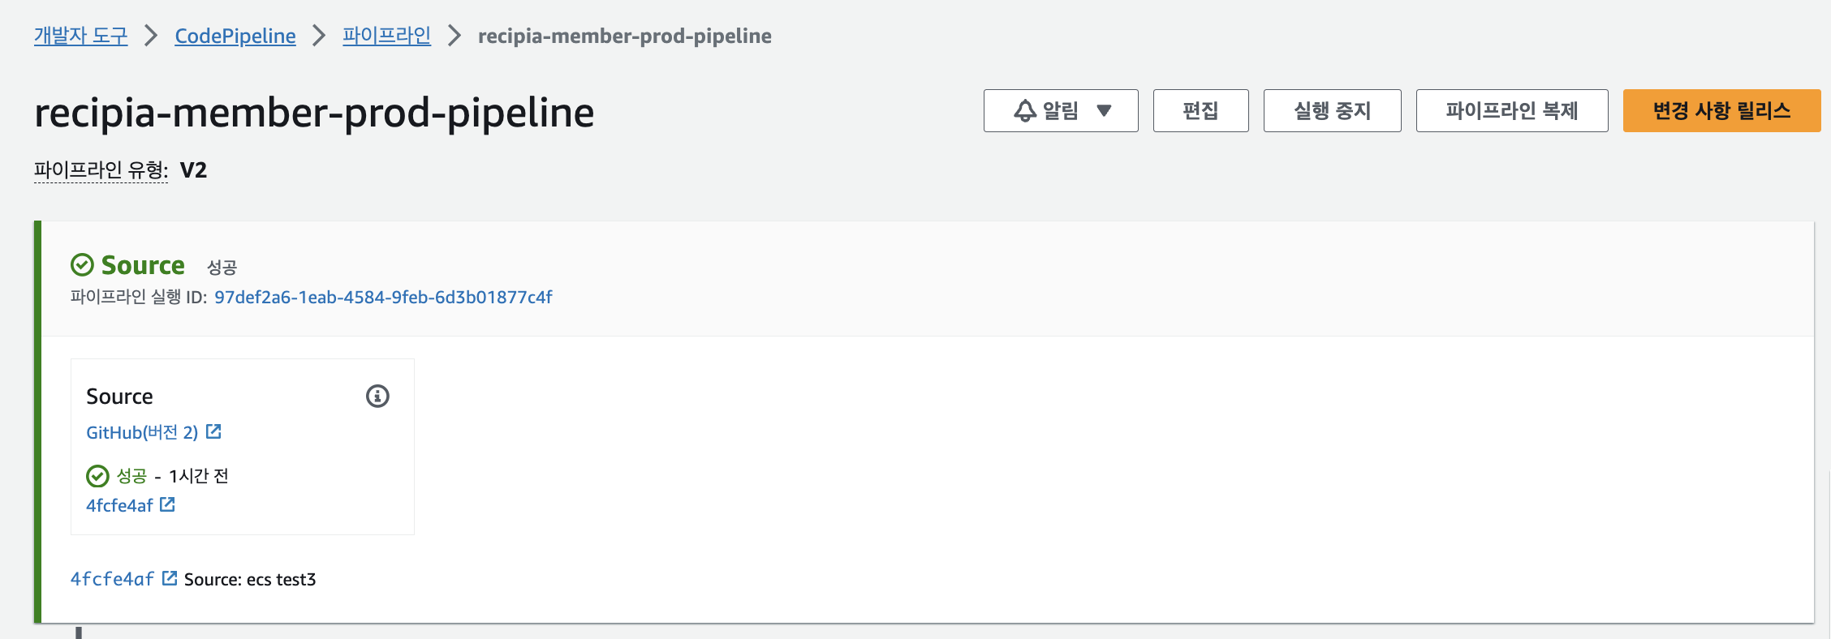Image resolution: width=1831 pixels, height=639 pixels.
Task: Select the 파이프라인 breadcrumb item
Action: [387, 36]
